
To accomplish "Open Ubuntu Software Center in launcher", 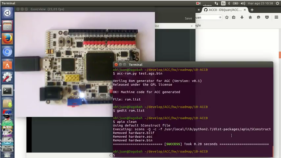I will (7, 64).
